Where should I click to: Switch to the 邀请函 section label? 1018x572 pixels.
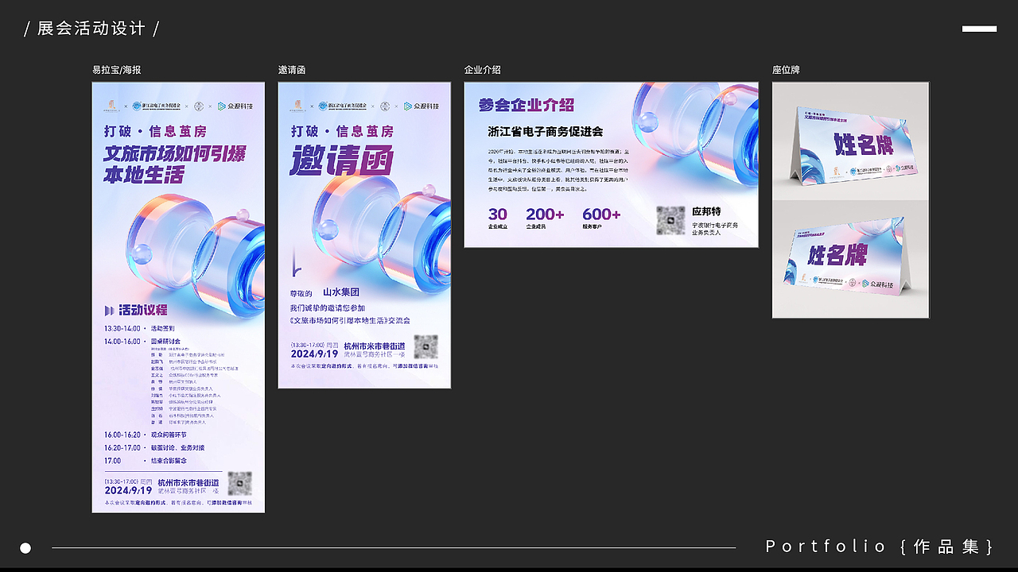pos(291,70)
